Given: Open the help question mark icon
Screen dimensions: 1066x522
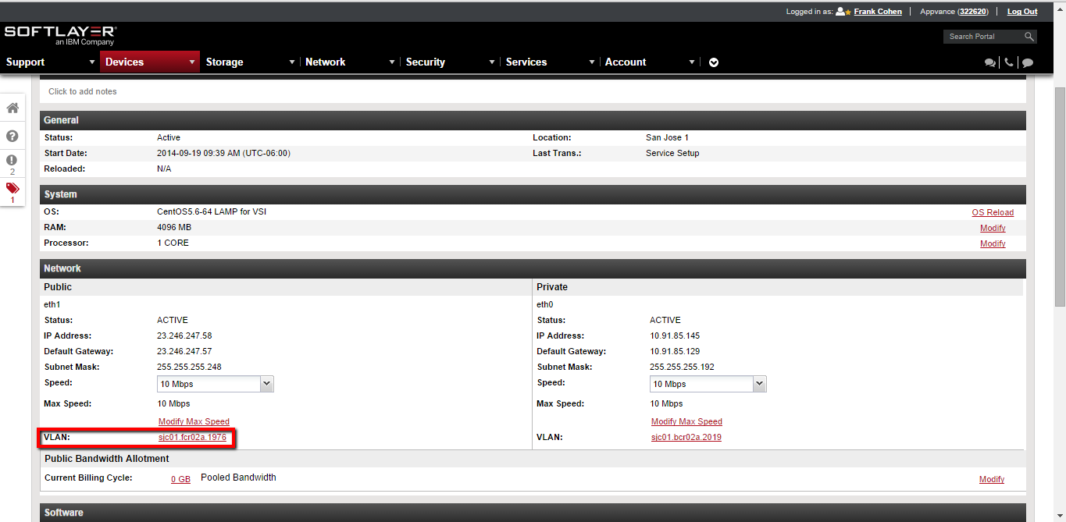Looking at the screenshot, I should pos(12,136).
